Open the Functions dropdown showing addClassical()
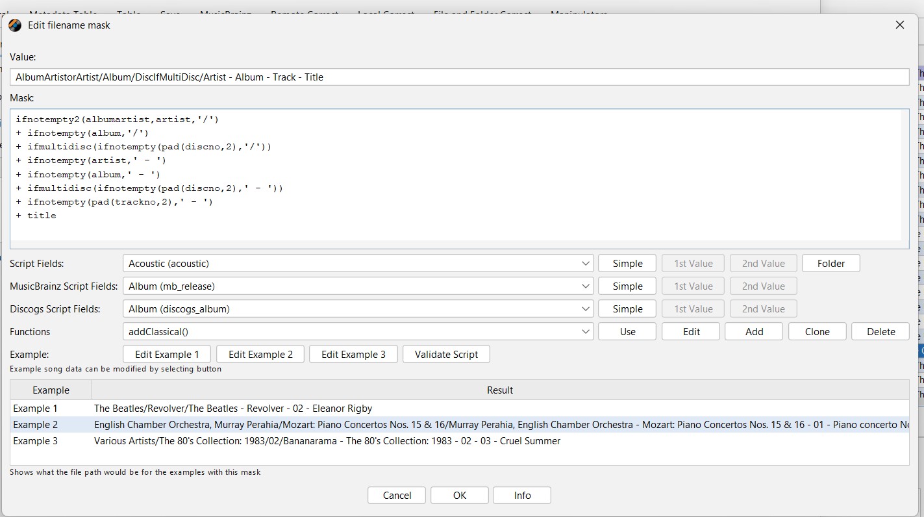Viewport: 924px width, 517px height. click(358, 331)
